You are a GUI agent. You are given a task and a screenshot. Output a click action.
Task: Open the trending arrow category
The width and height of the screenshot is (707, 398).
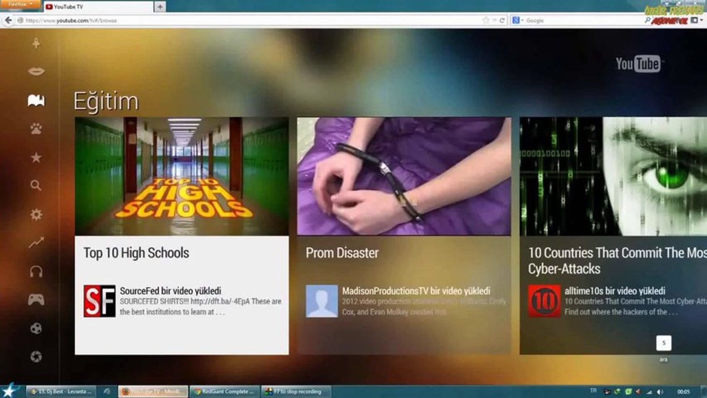pyautogui.click(x=36, y=243)
